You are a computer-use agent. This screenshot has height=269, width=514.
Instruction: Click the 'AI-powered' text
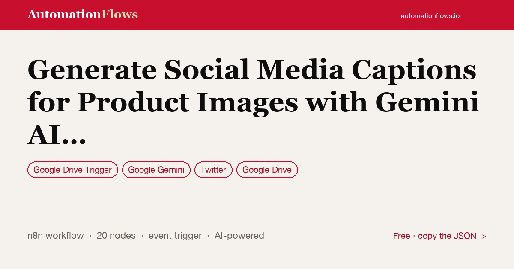click(x=239, y=236)
